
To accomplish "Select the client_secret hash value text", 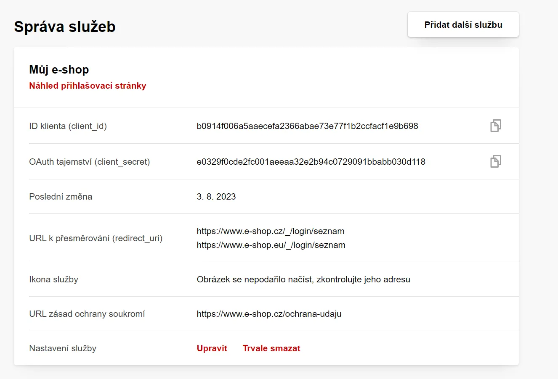I will [311, 162].
